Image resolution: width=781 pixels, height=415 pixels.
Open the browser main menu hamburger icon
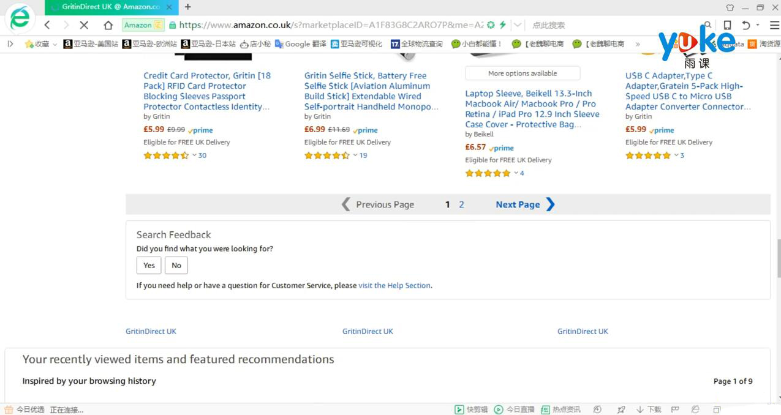click(774, 25)
